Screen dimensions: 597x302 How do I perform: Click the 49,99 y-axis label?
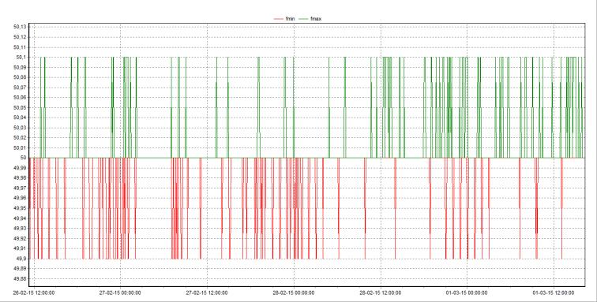point(20,168)
